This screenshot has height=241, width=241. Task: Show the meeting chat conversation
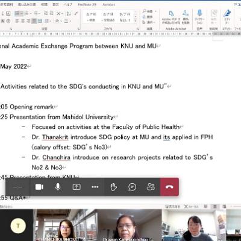(x=132, y=187)
